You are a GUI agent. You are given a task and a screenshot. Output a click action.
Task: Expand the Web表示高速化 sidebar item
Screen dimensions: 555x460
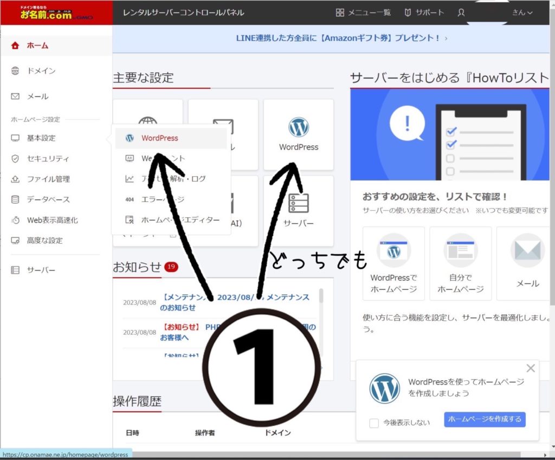pos(52,220)
